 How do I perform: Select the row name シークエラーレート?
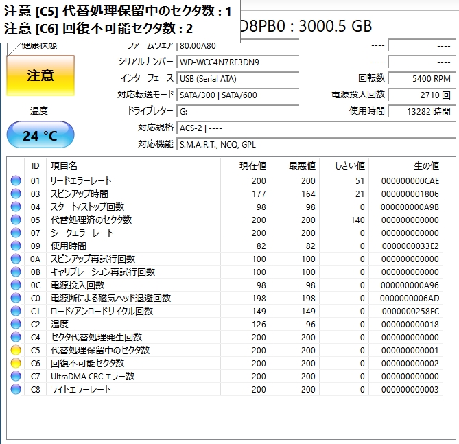pyautogui.click(x=82, y=233)
